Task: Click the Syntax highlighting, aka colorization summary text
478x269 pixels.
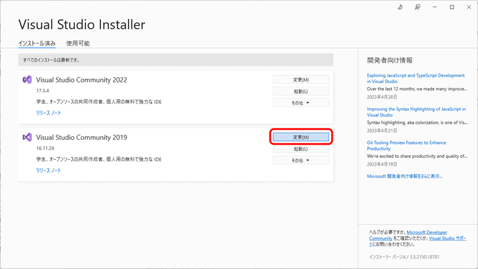Action: coord(417,123)
